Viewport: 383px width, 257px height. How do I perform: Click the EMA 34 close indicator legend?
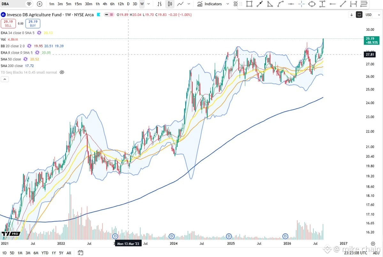point(18,33)
